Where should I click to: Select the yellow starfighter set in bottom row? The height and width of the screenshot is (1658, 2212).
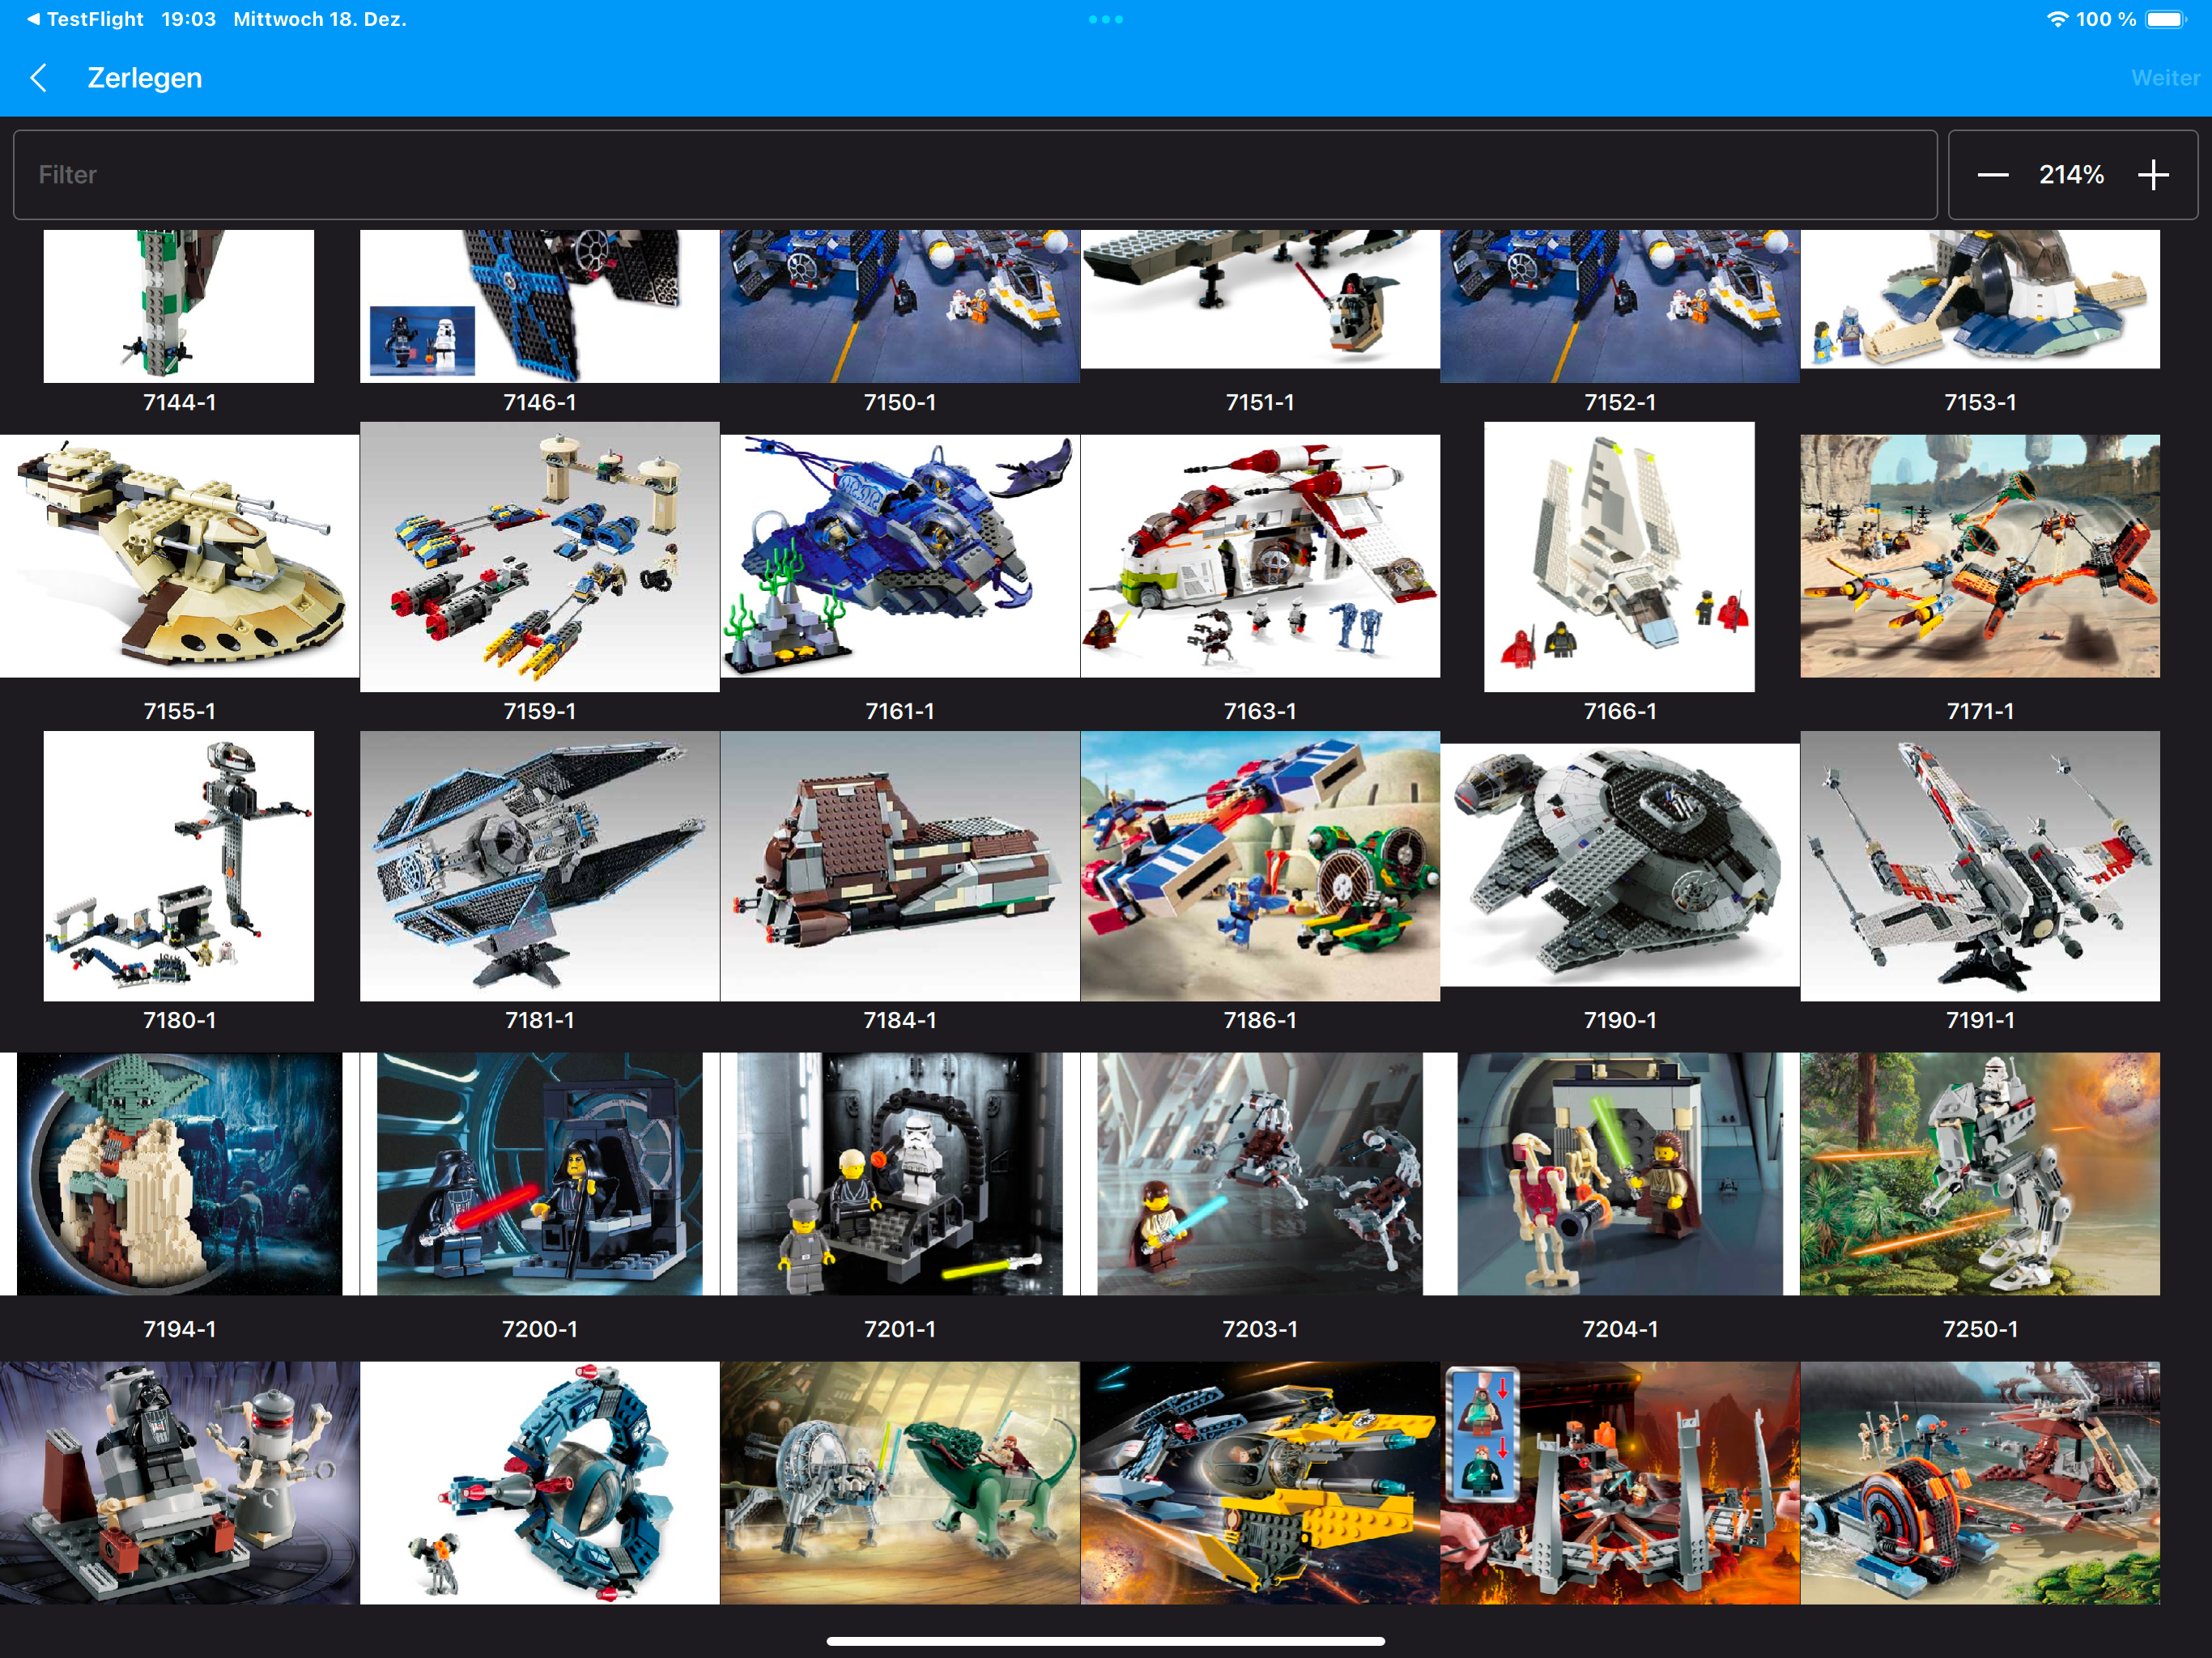coord(1260,1483)
